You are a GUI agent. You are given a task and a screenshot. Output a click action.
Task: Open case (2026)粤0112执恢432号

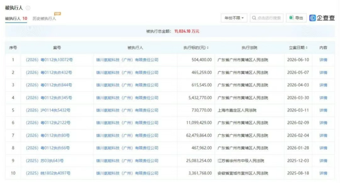coord(49,72)
